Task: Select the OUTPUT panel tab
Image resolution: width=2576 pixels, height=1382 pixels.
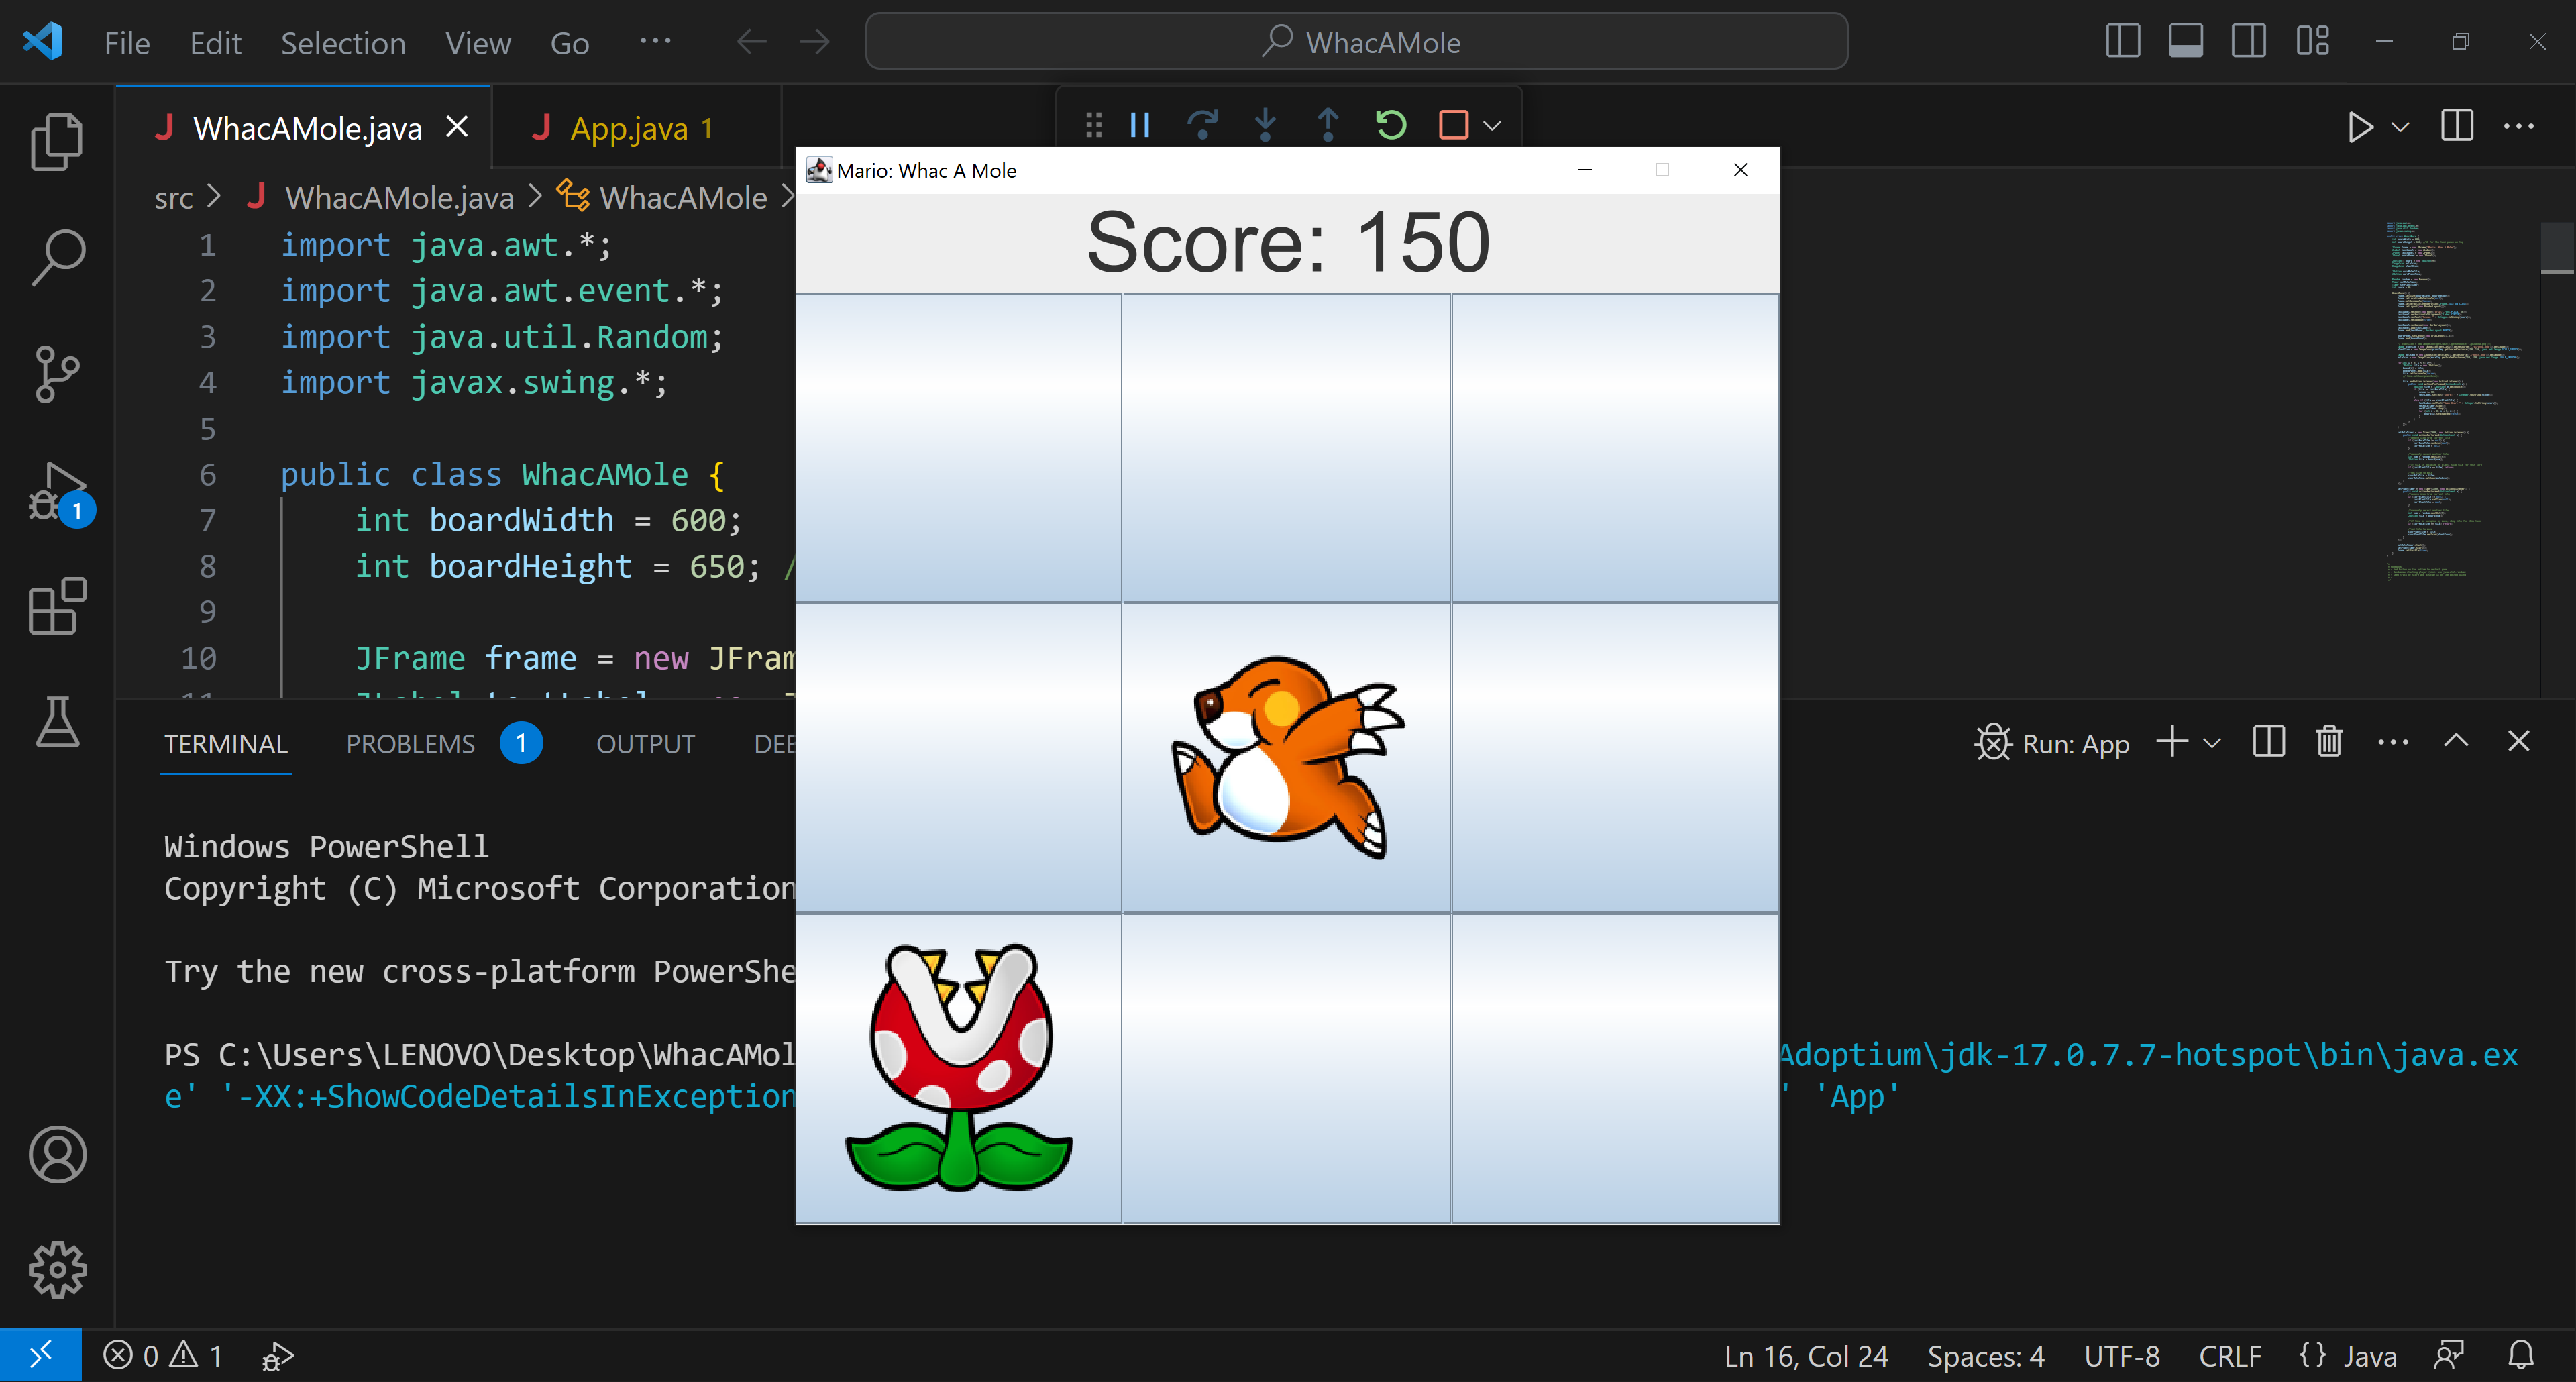Action: [x=645, y=744]
